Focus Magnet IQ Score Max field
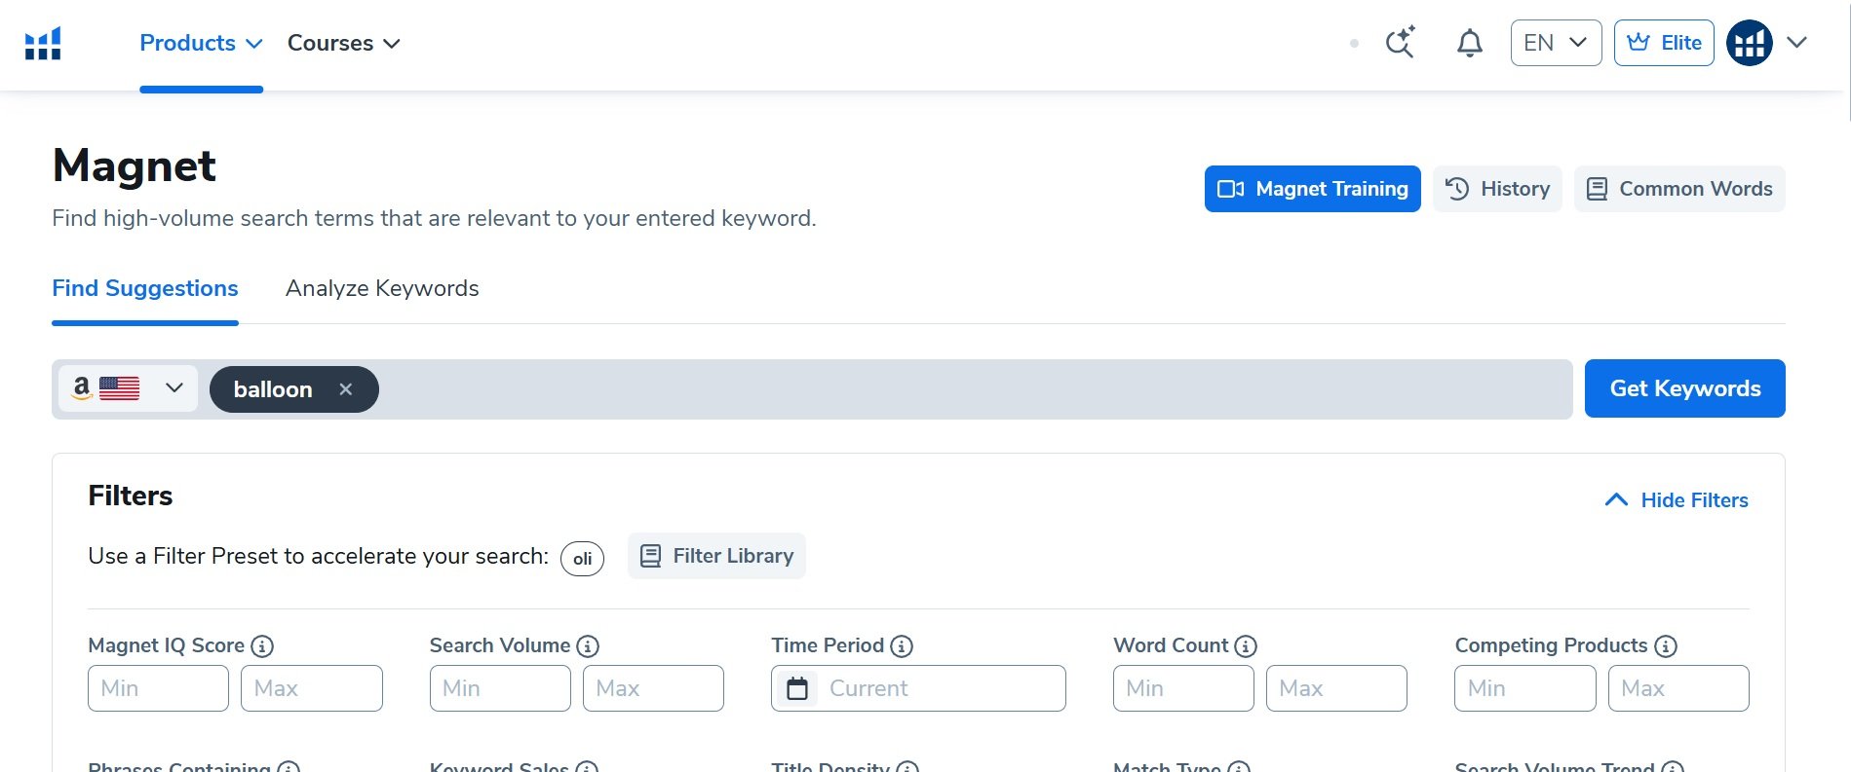The height and width of the screenshot is (772, 1851). [x=312, y=688]
